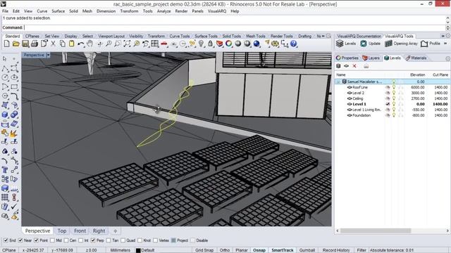This screenshot has height=253, width=451.
Task: Click the four-viewport layout icon
Action: [155, 44]
